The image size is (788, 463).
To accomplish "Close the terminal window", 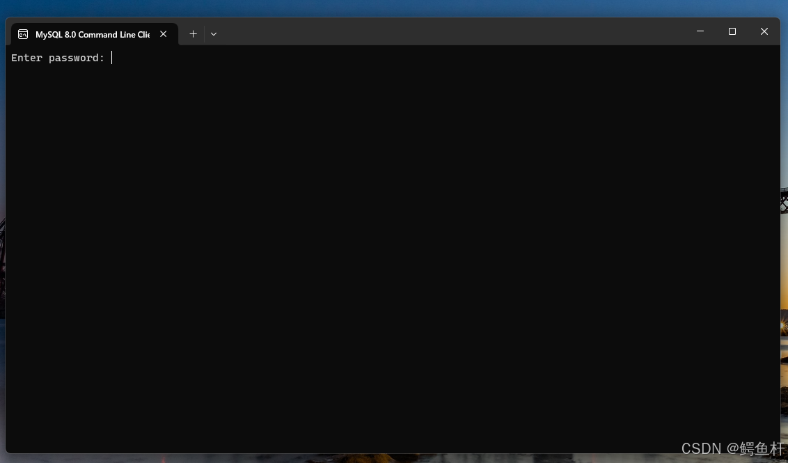I will (x=764, y=31).
